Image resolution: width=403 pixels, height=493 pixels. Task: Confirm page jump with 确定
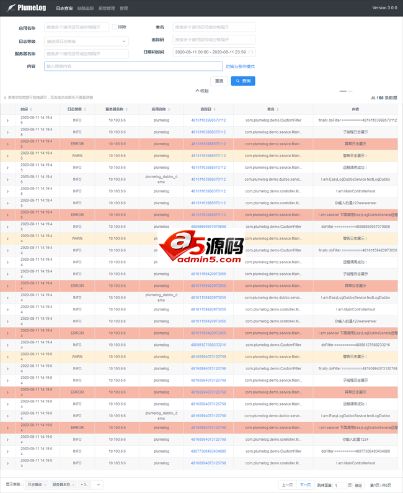pos(358,486)
